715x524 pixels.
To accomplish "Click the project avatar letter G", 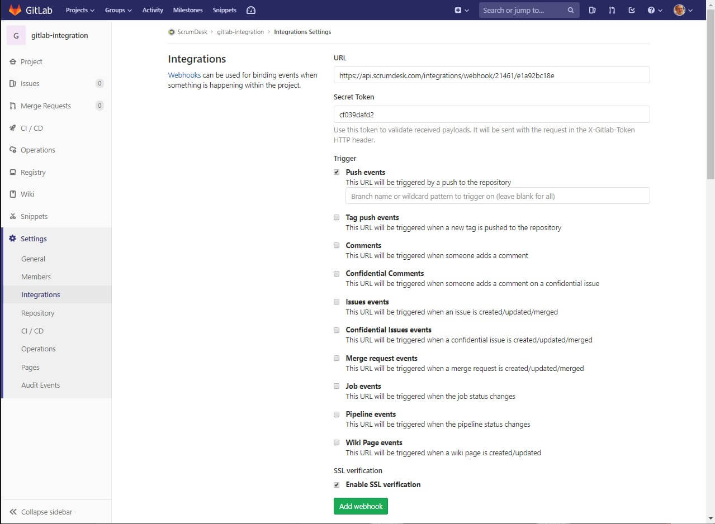I will (x=16, y=35).
